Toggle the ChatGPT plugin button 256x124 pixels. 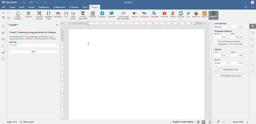click(213, 15)
